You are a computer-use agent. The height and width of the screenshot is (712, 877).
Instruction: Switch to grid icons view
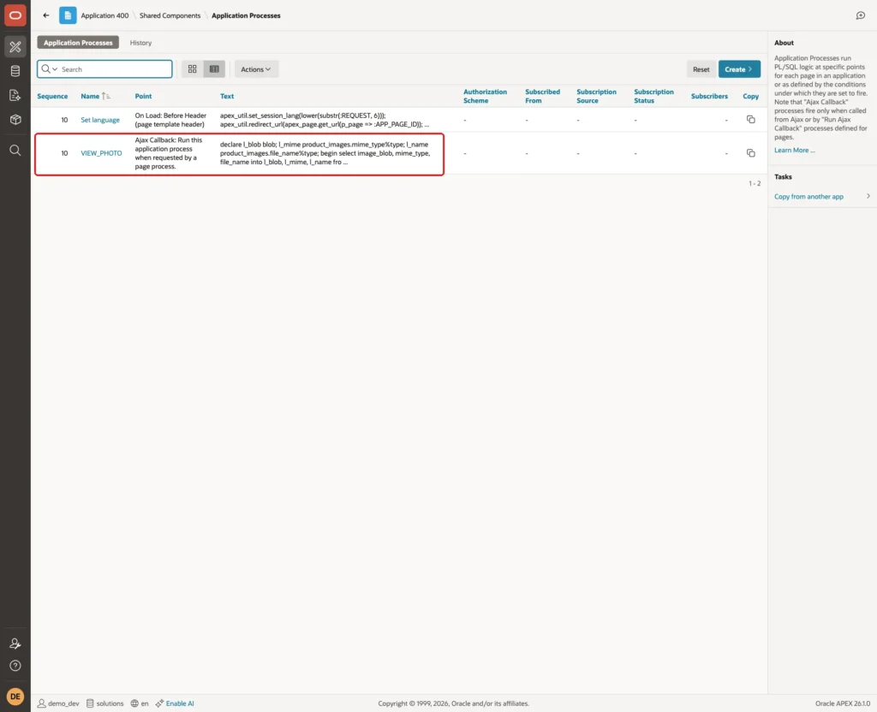[x=193, y=68]
